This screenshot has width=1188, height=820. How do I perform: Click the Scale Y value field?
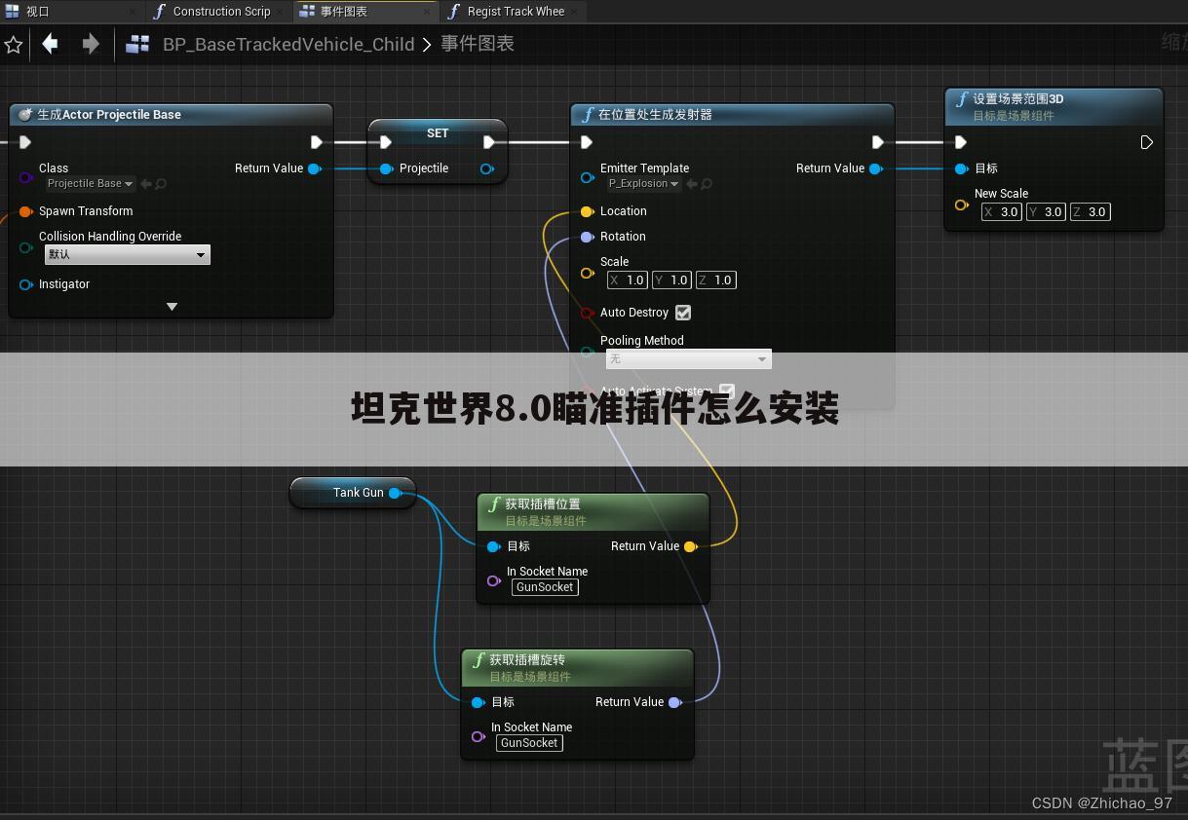tap(671, 280)
